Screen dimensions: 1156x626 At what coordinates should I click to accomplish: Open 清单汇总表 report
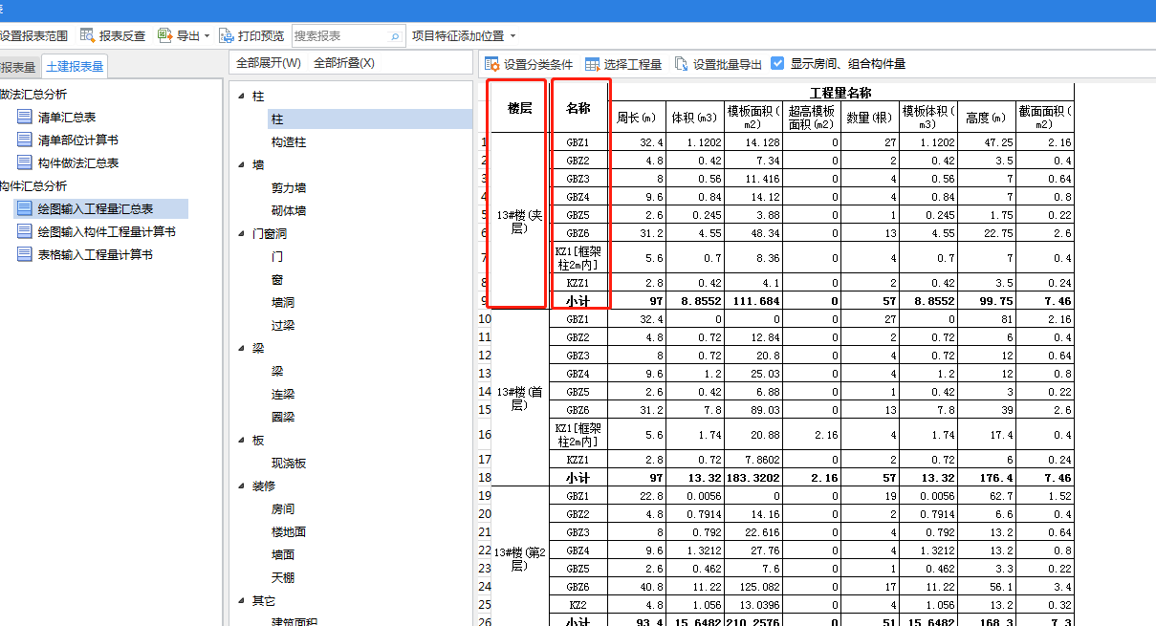[67, 117]
